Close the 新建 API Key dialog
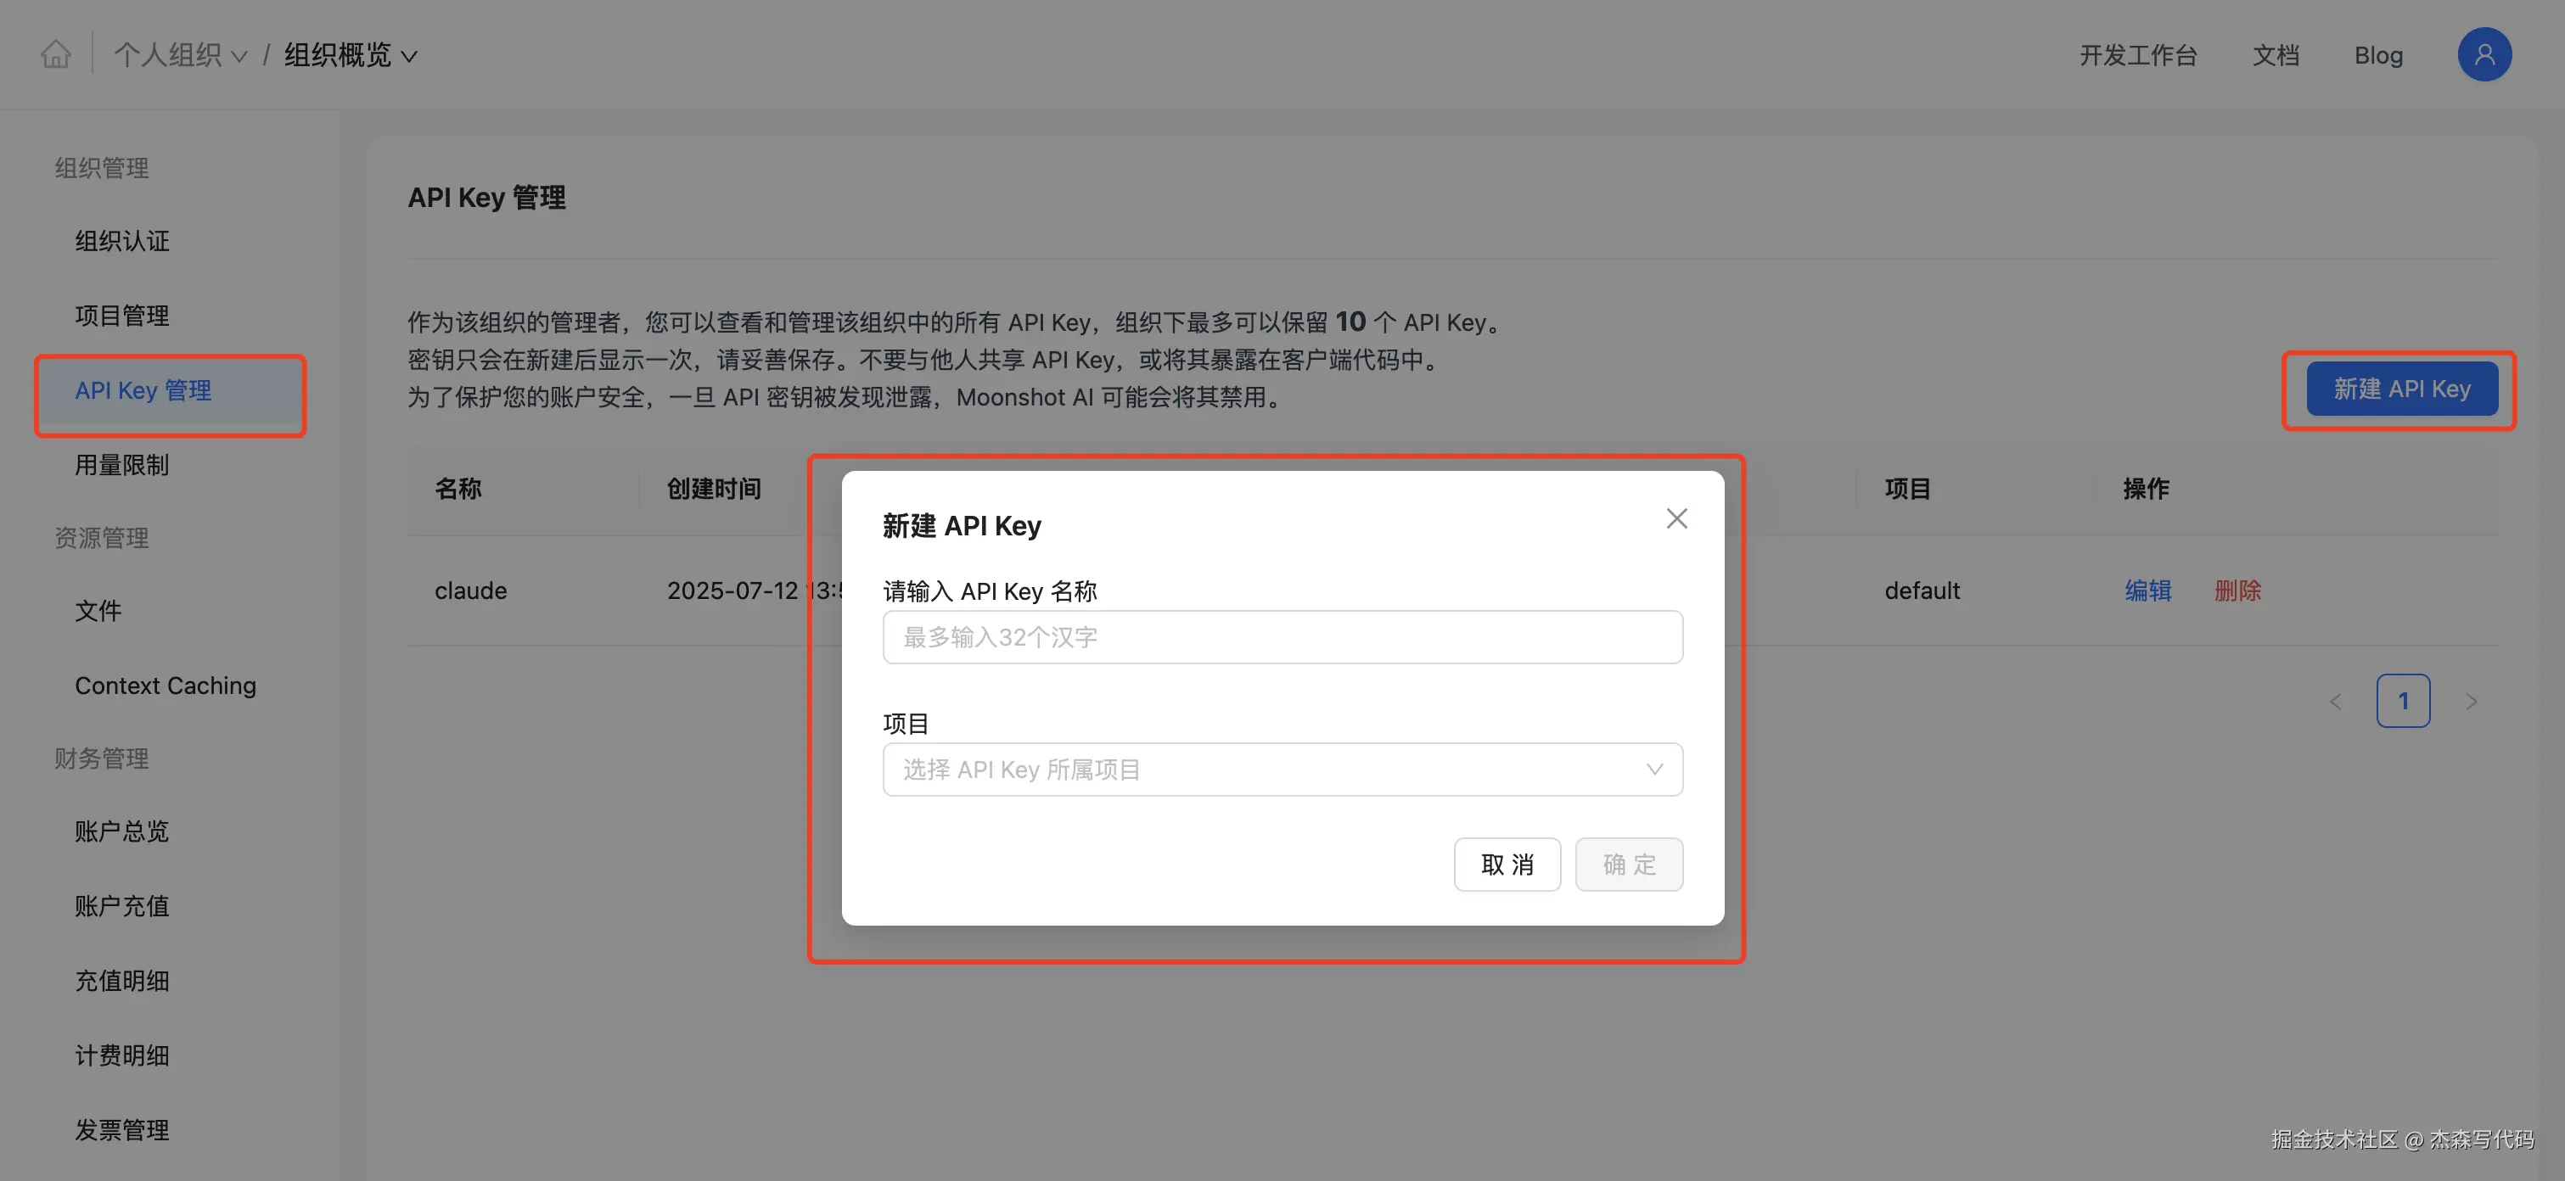Viewport: 2565px width, 1181px height. [1675, 518]
